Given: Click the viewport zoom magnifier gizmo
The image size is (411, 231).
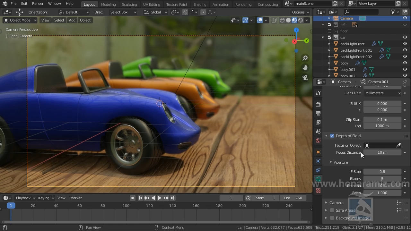Looking at the screenshot, I should 305,58.
